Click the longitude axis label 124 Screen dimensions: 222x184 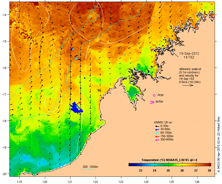pos(146,182)
